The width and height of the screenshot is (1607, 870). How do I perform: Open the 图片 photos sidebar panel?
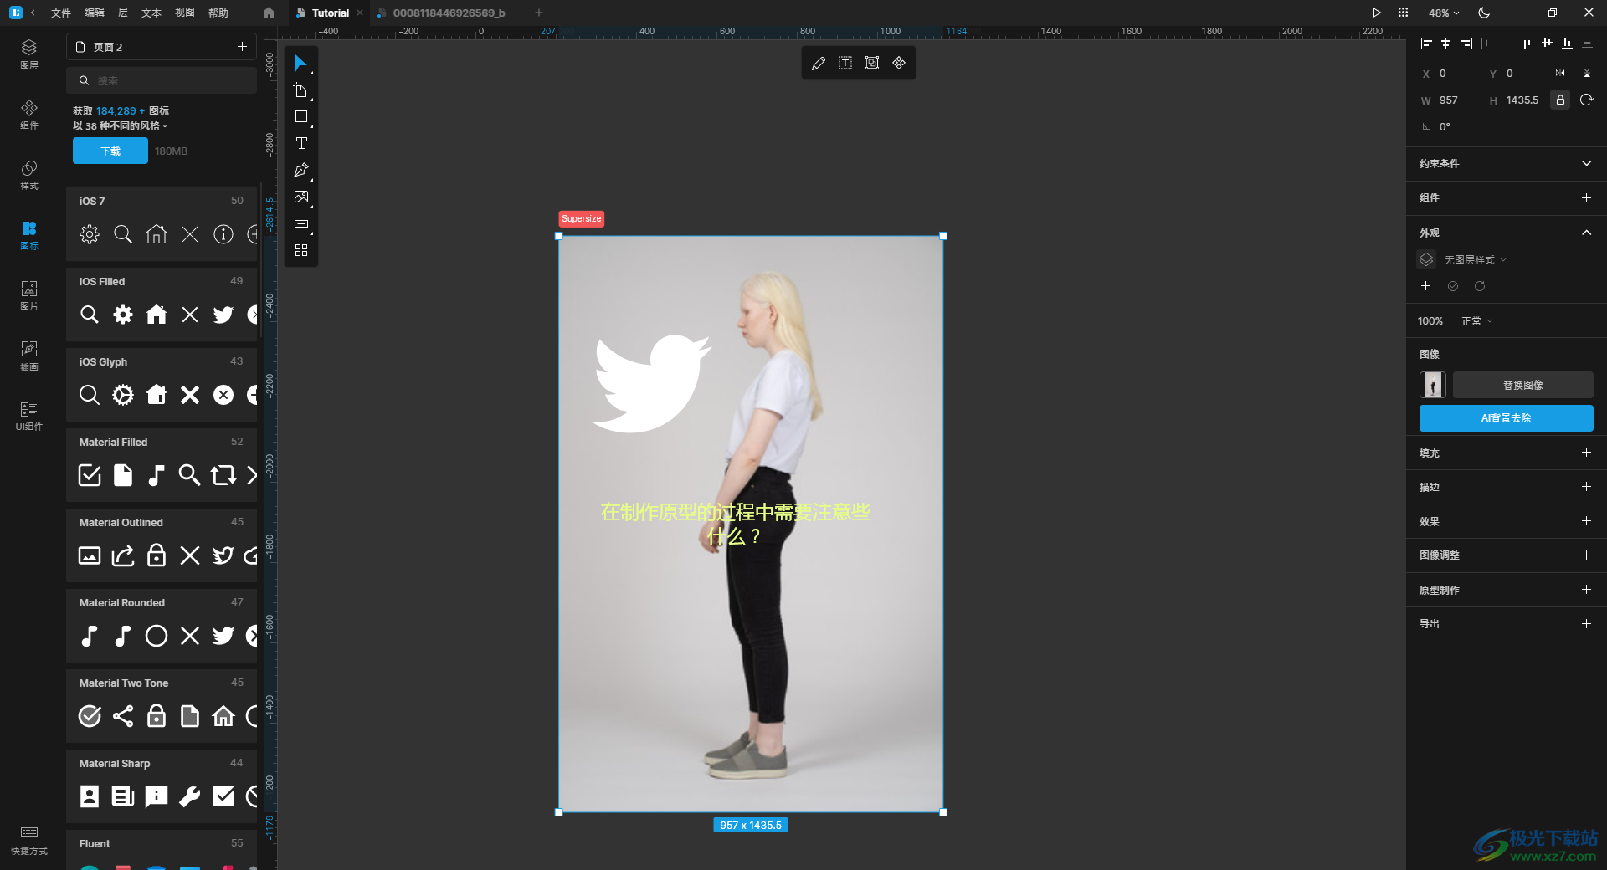(29, 294)
